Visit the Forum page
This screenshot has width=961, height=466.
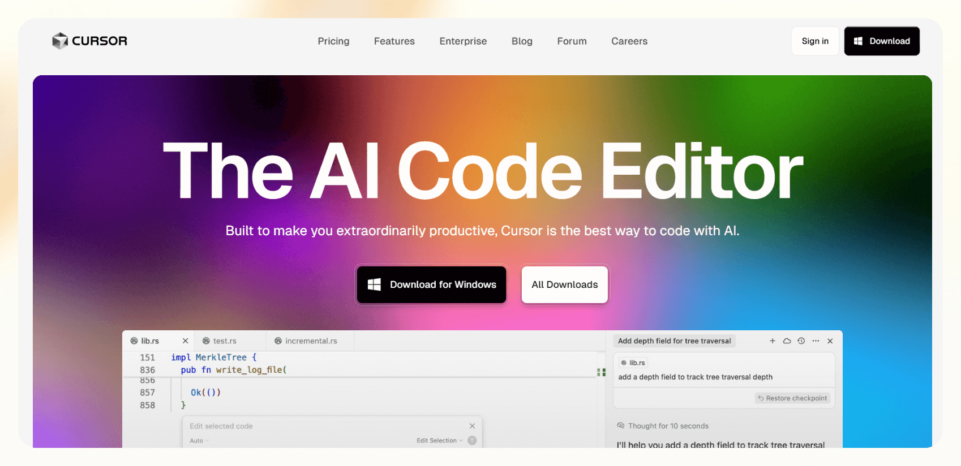[572, 41]
